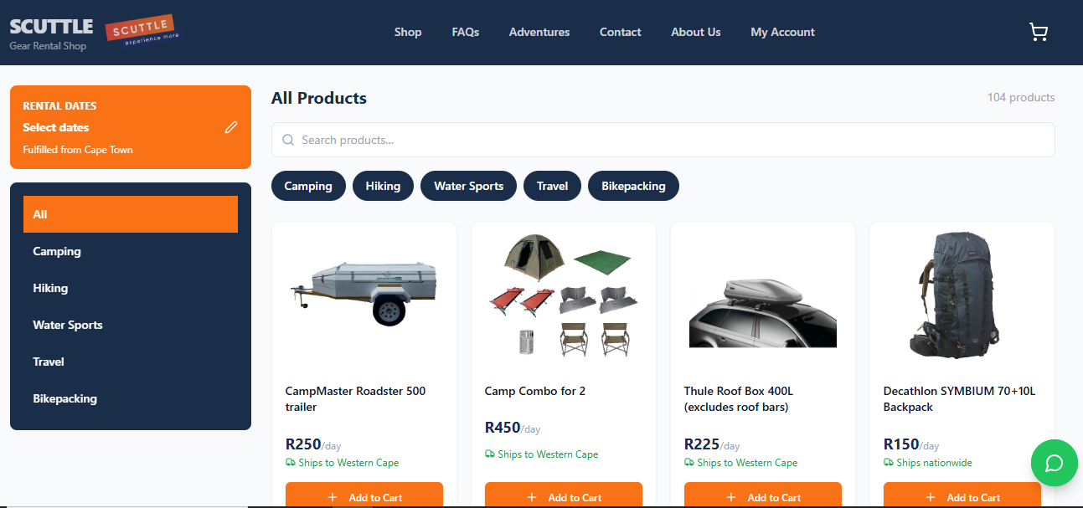Click the plus icon on CampMaster Add to Cart
Viewport: 1083px width, 508px height.
333,497
